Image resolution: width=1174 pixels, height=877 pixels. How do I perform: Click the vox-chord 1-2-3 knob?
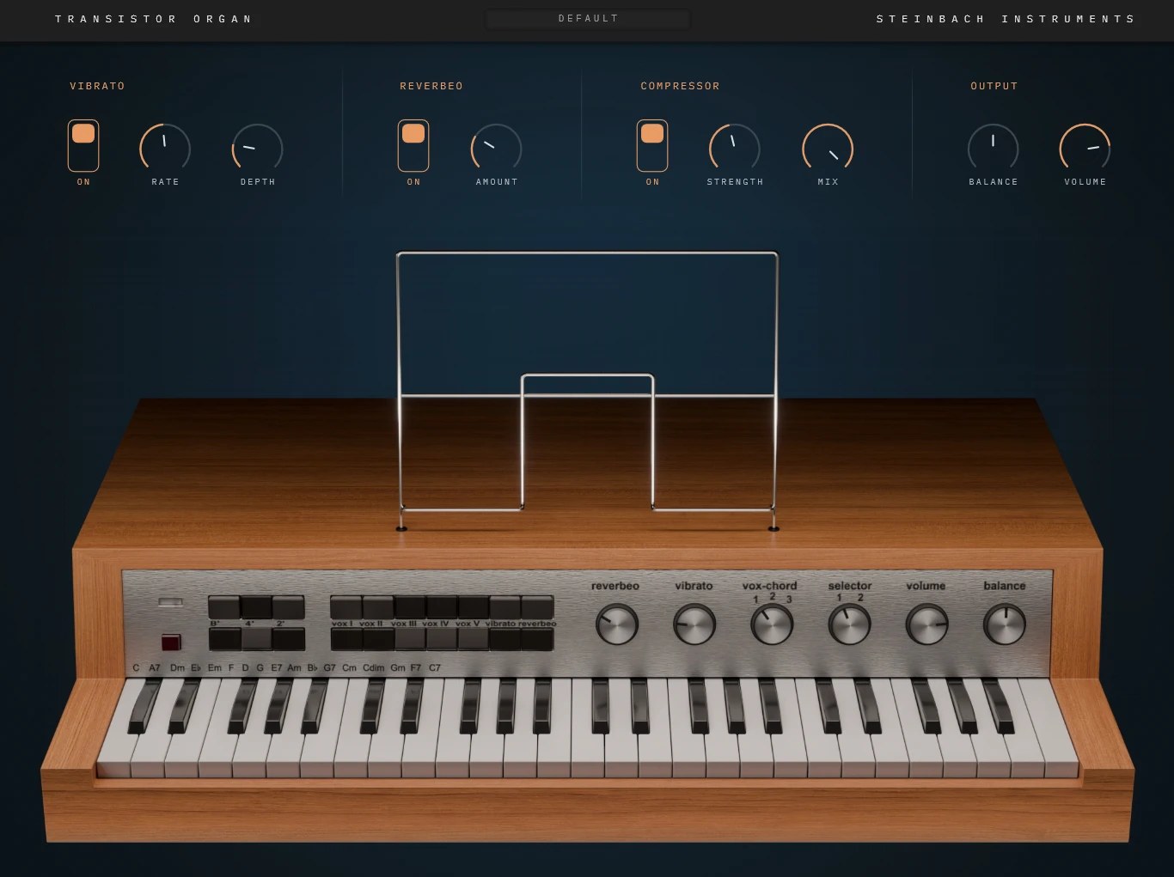point(772,624)
